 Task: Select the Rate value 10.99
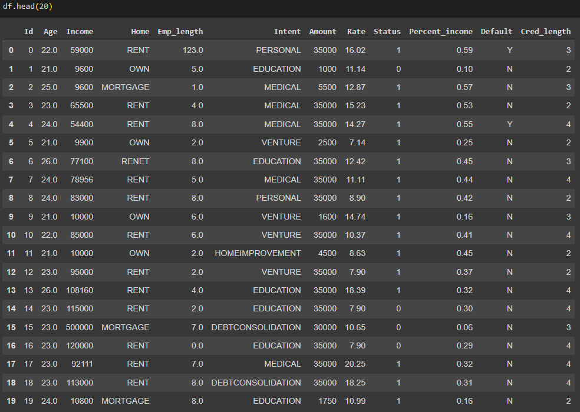point(355,401)
